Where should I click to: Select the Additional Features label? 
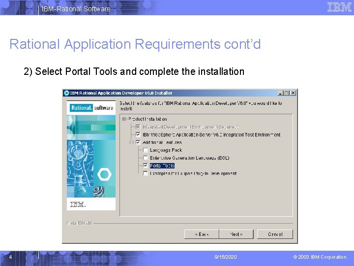pos(162,142)
